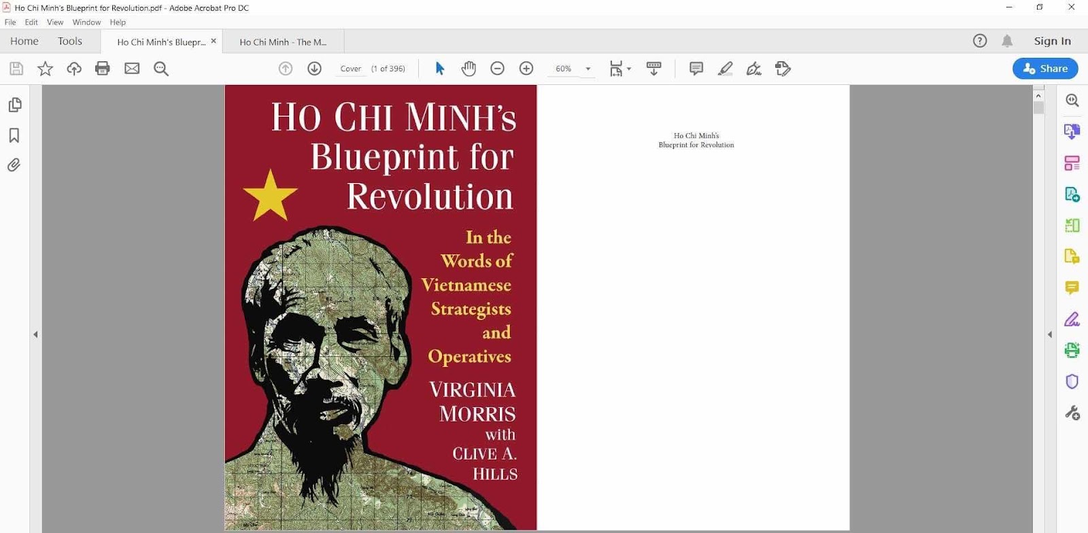The height and width of the screenshot is (533, 1088).
Task: Open the Sign document tool
Action: click(754, 69)
